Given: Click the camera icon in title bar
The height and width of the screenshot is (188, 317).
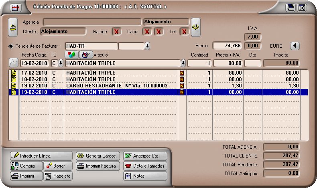Looking at the screenshot, I should coord(16,7).
